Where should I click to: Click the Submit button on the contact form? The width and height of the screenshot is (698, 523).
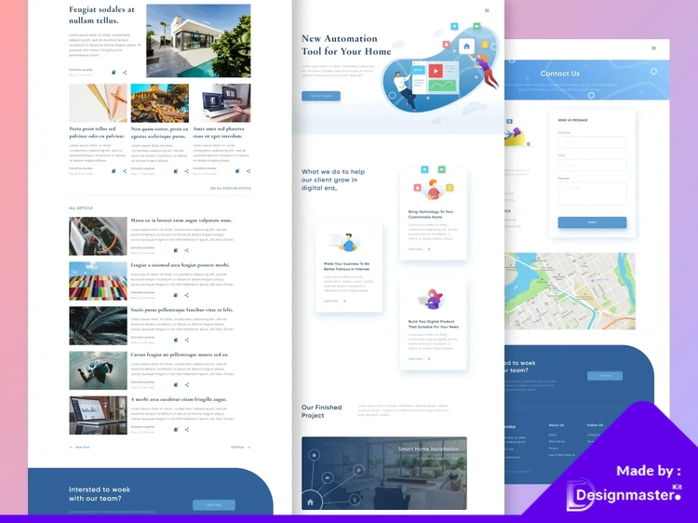[x=592, y=222]
